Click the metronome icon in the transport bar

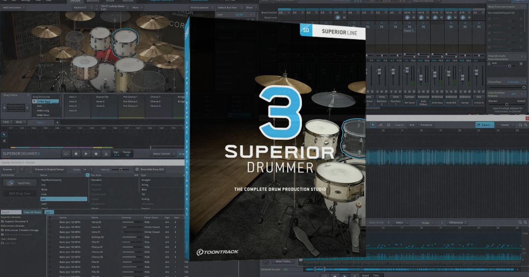coord(105,154)
